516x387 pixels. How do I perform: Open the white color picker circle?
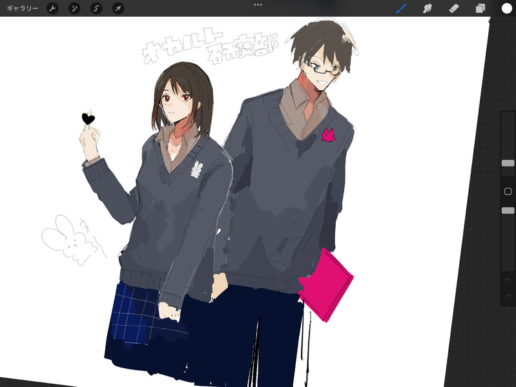point(506,8)
